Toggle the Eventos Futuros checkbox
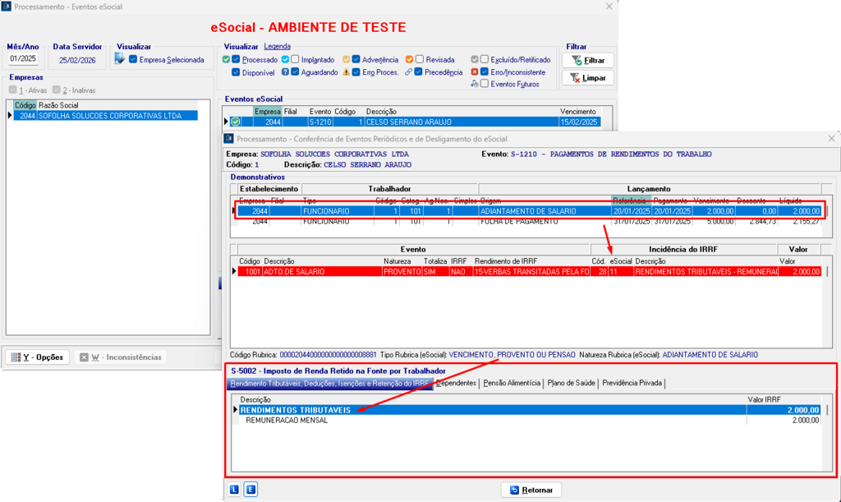Image resolution: width=841 pixels, height=502 pixels. (x=485, y=84)
